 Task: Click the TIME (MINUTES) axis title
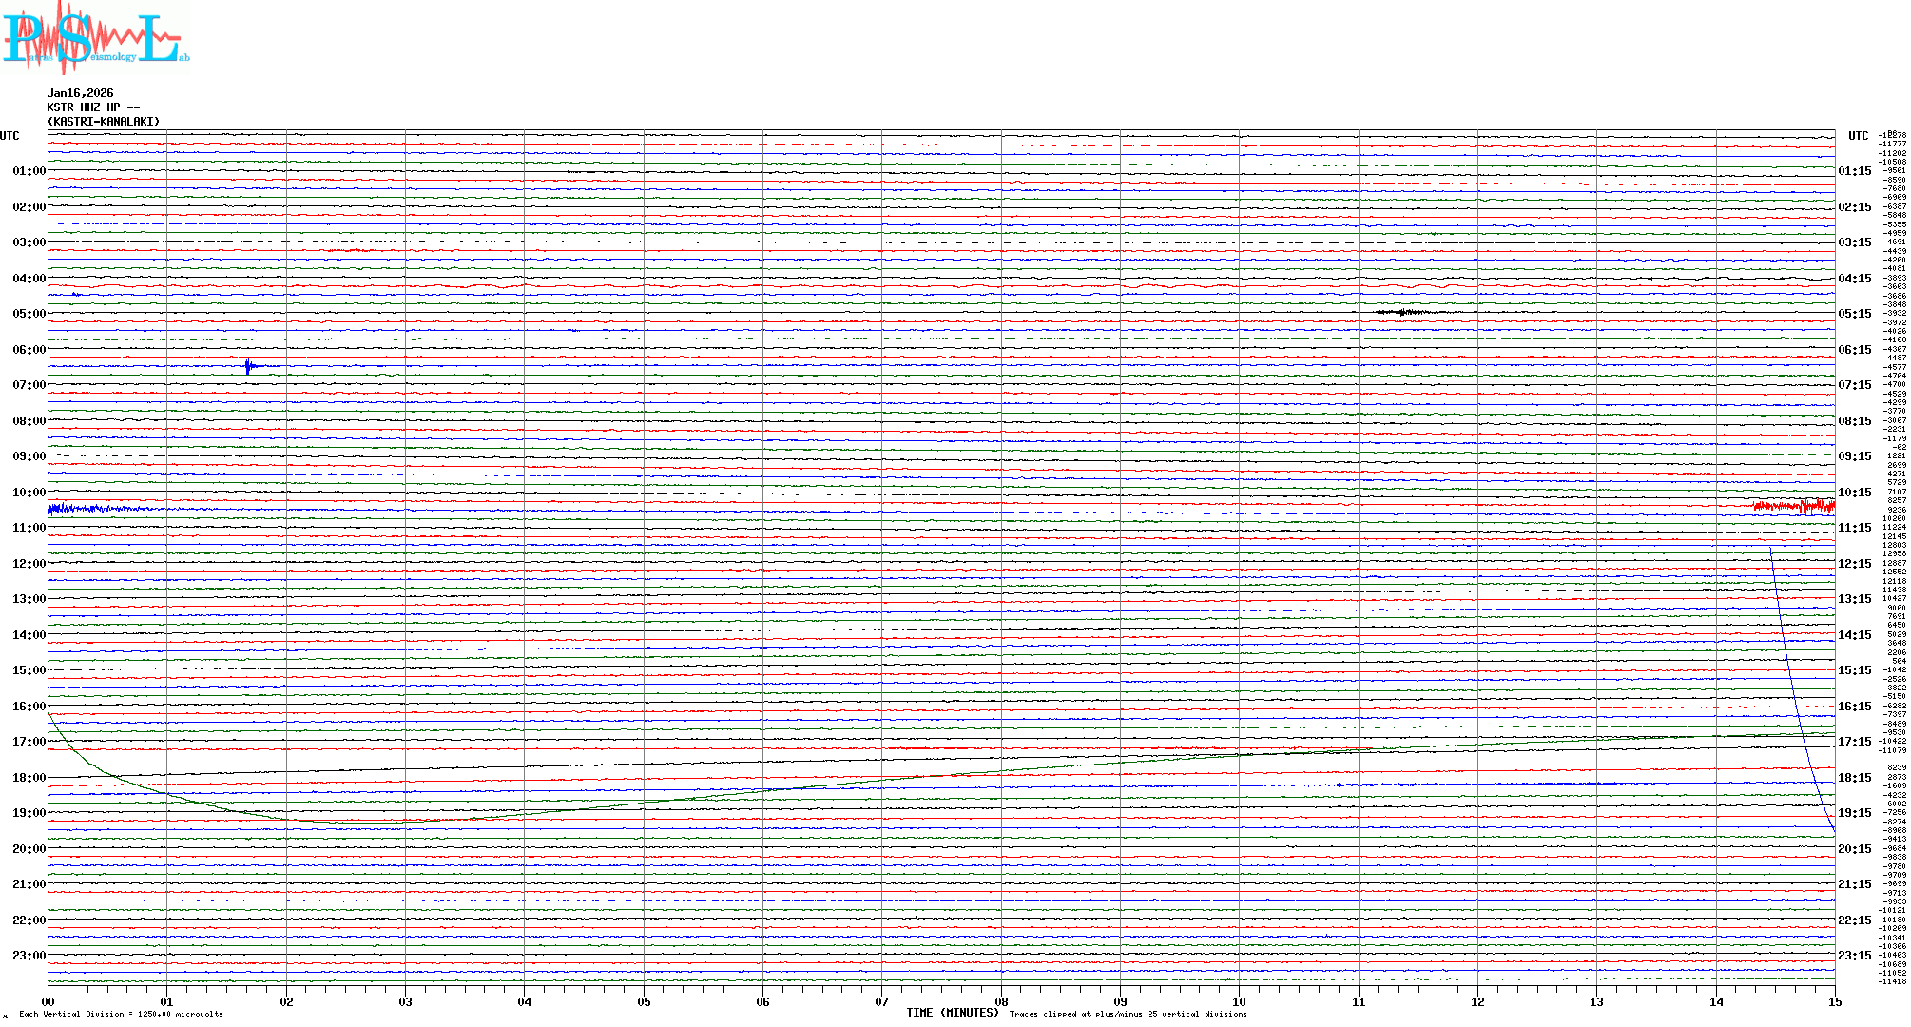[952, 1013]
